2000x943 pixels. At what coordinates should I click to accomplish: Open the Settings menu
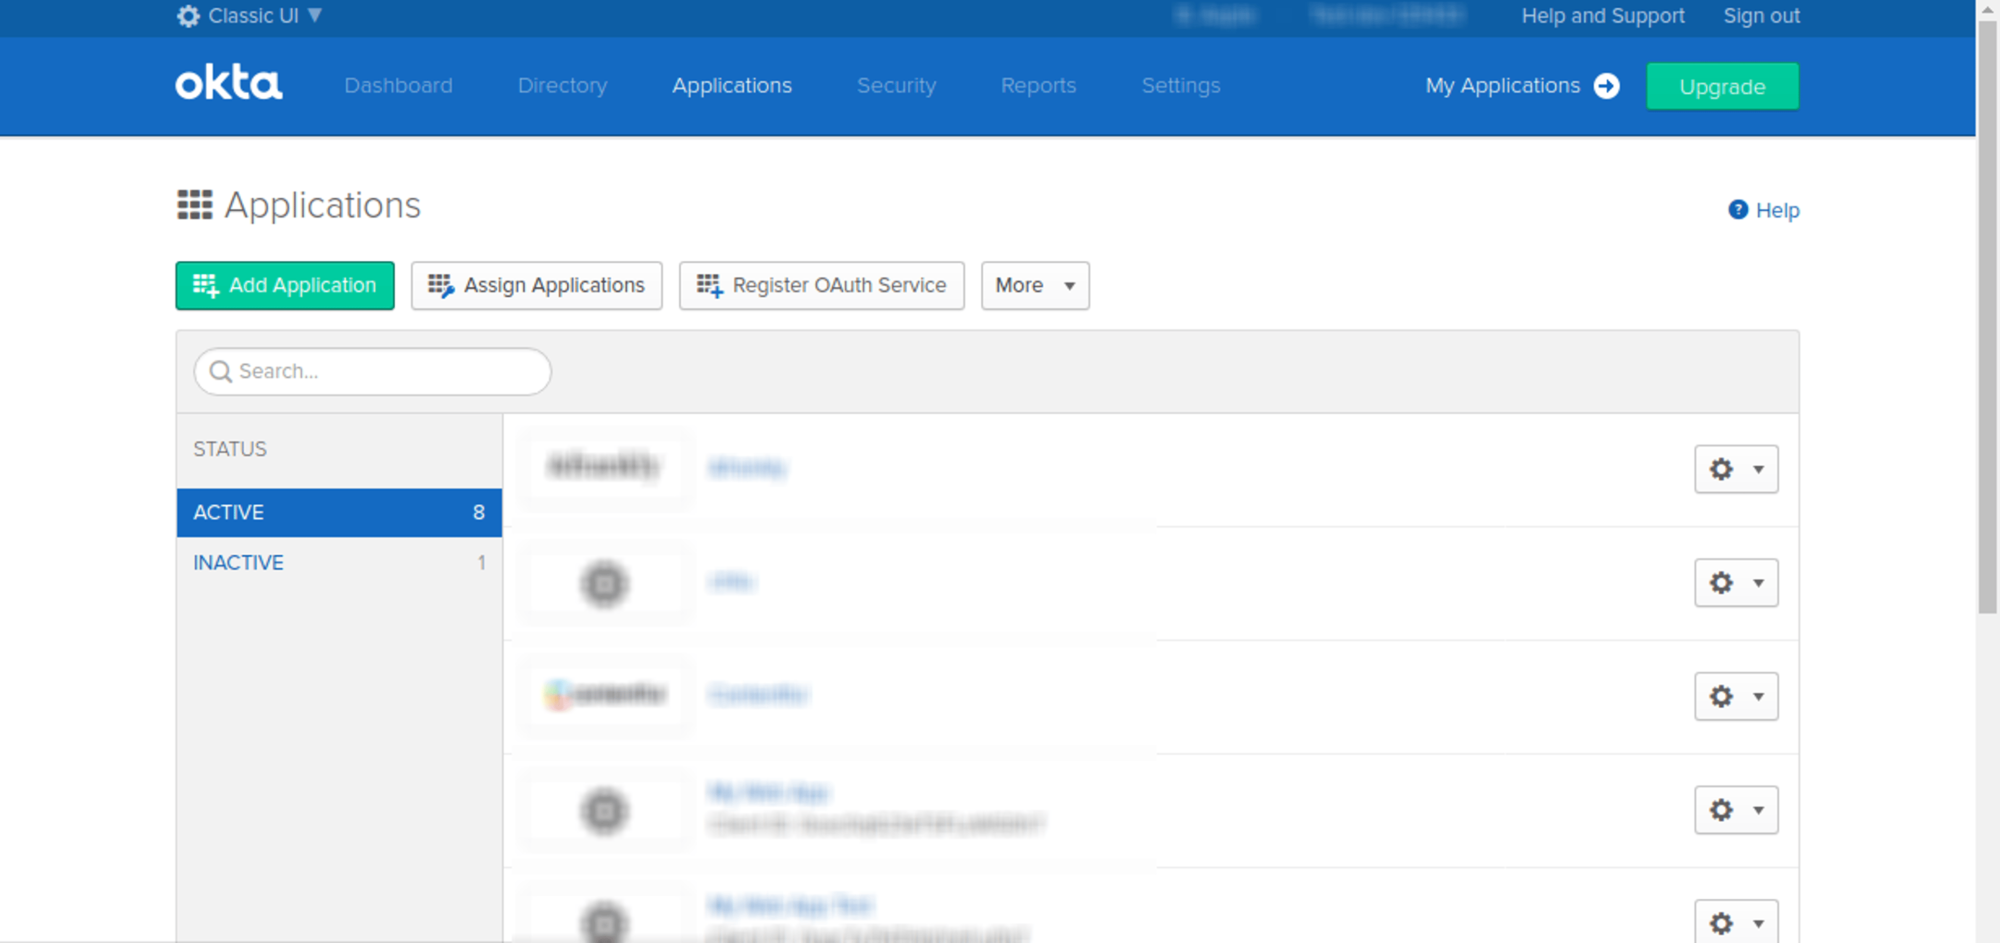[x=1181, y=85]
